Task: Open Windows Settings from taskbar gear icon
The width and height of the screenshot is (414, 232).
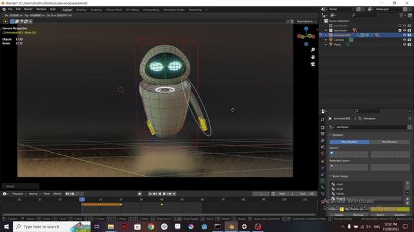Action: [245, 226]
